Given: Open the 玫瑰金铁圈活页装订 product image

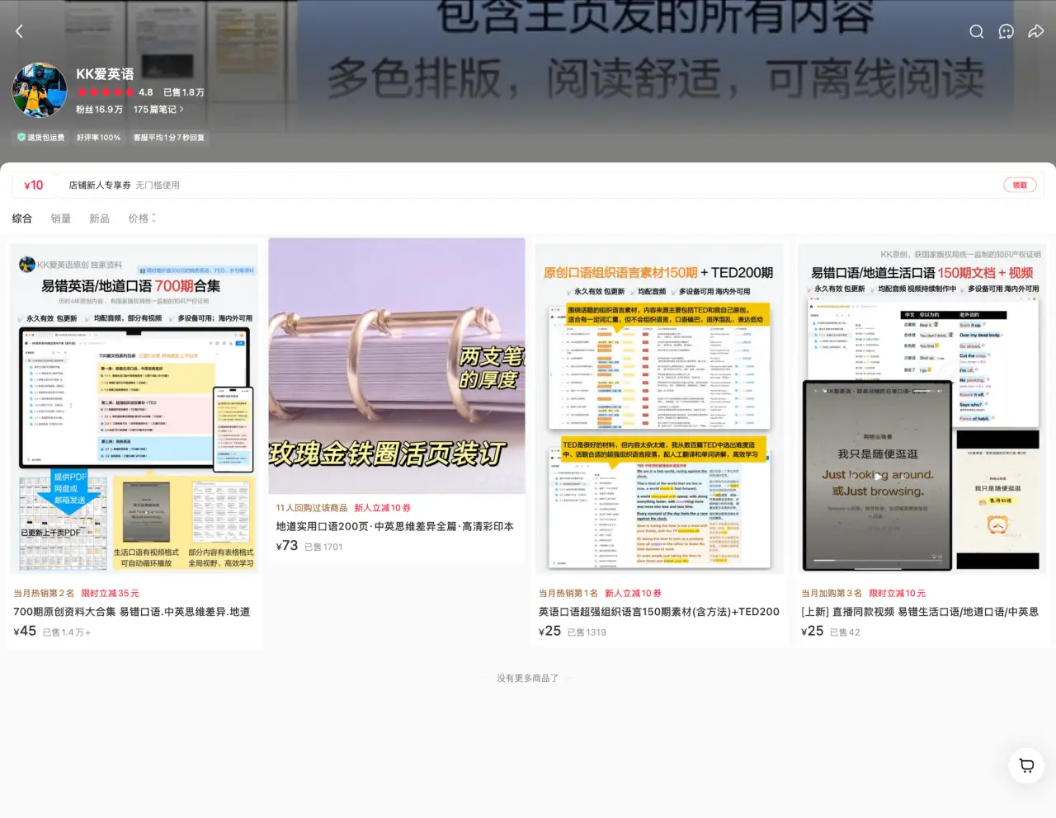Looking at the screenshot, I should coord(397,366).
